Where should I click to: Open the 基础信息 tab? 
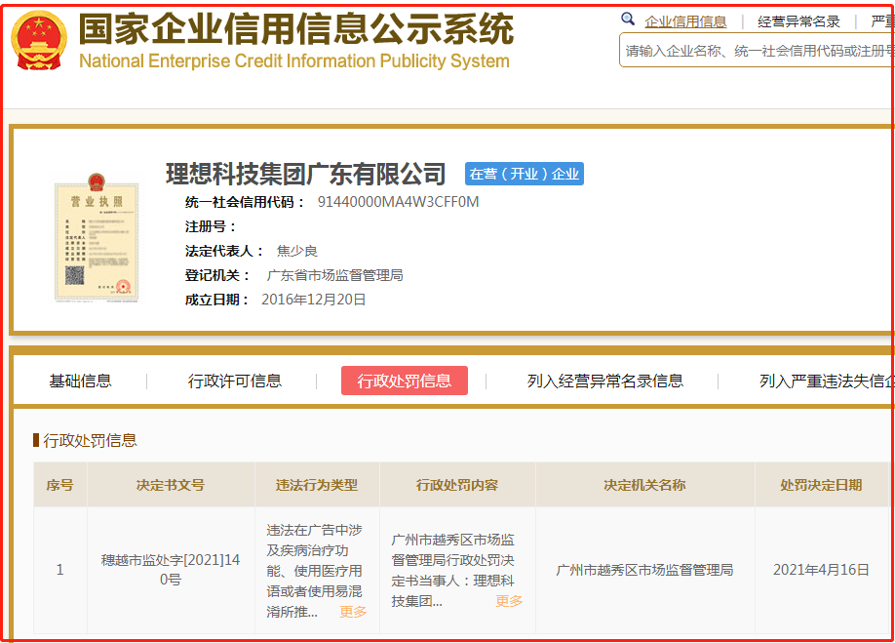(x=81, y=381)
